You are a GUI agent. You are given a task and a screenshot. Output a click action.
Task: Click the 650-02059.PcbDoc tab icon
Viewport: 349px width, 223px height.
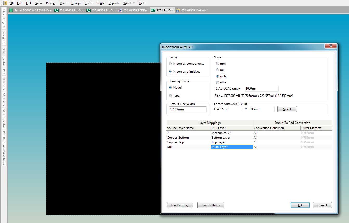(56, 10)
